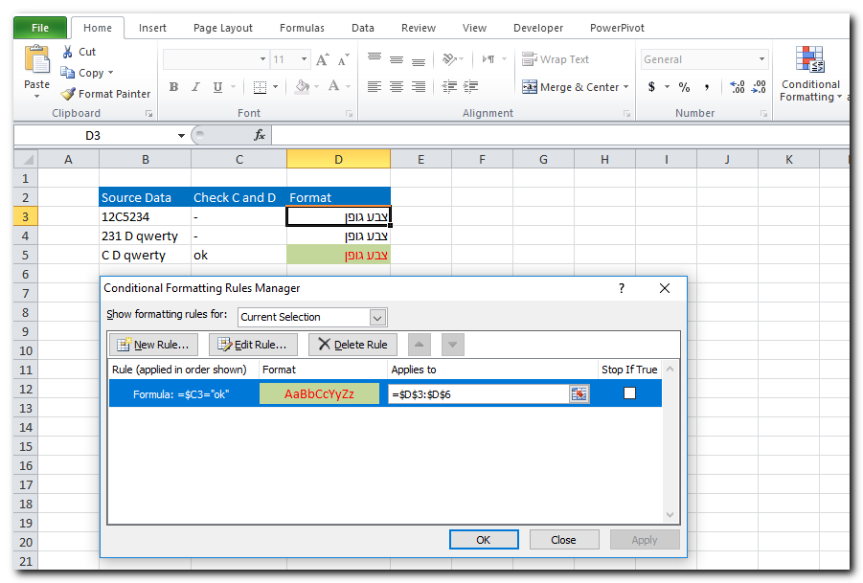Image resolution: width=863 pixels, height=583 pixels.
Task: Click the Delete Rule button
Action: [352, 345]
